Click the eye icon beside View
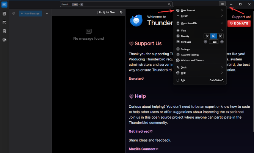The width and height of the screenshot is (254, 153). click(178, 31)
